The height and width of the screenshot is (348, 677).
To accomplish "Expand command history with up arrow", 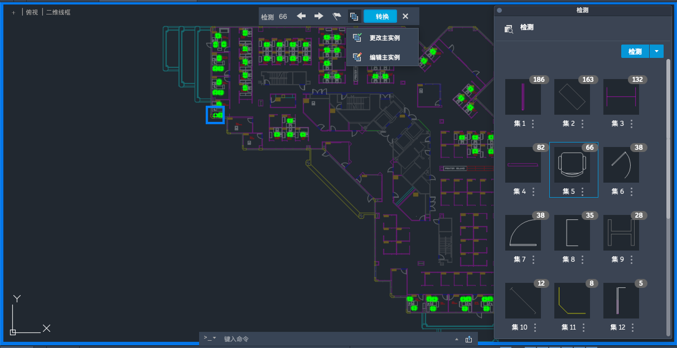I will tap(457, 339).
